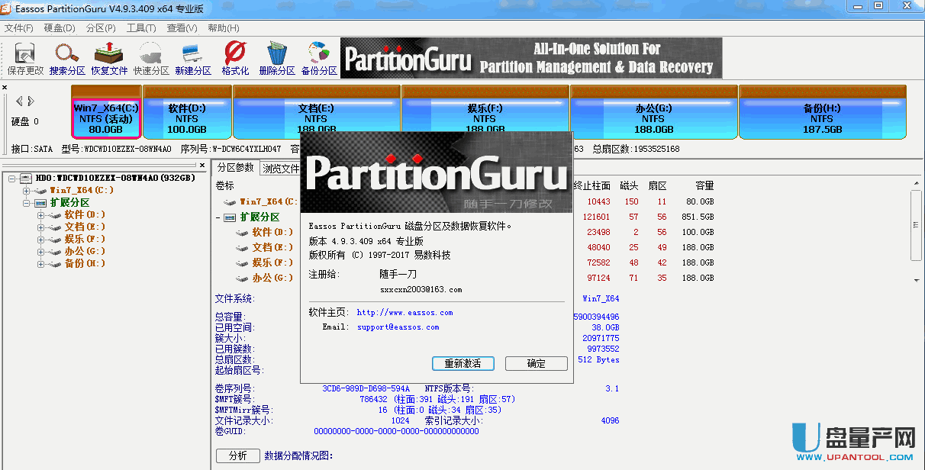Open the 硬盘(D) menu
925x470 pixels.
click(60, 28)
